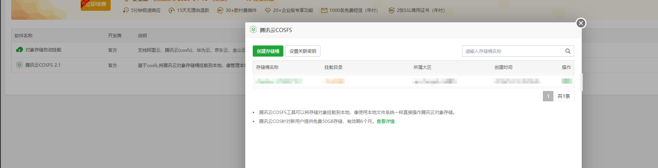
Task: Click 官方 in the 腾讯云COSFS 2.1 row
Action: pos(113,65)
